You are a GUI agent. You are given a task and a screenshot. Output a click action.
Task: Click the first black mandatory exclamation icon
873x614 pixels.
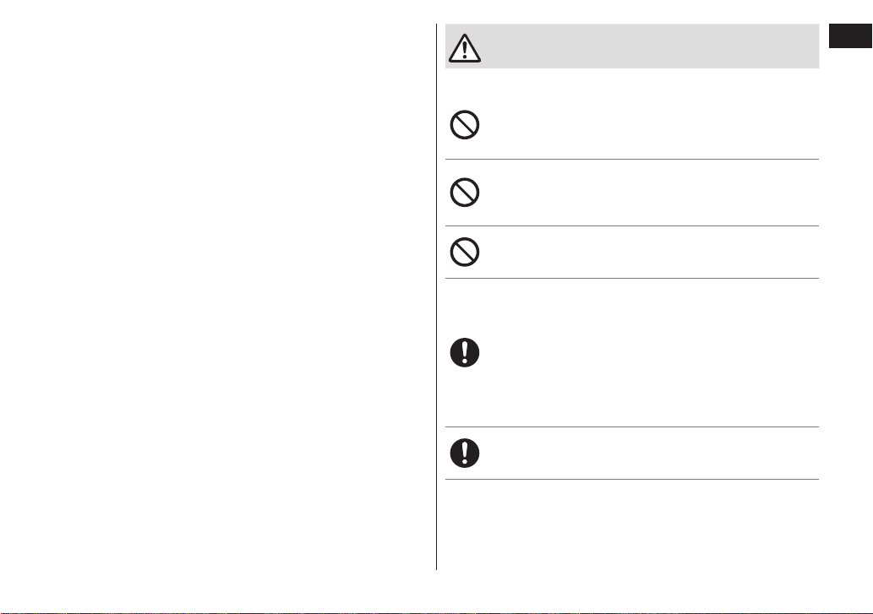coord(464,352)
